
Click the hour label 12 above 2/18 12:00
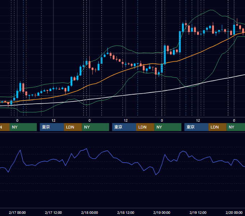(x=126, y=121)
